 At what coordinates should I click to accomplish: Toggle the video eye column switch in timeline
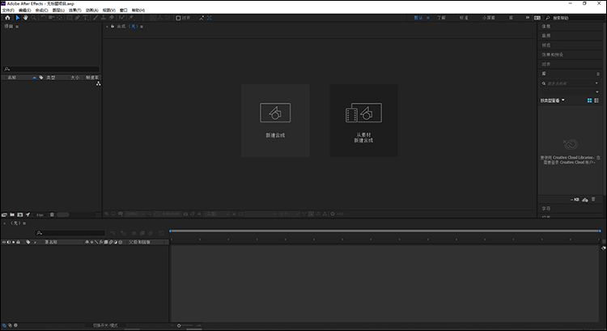click(x=4, y=242)
